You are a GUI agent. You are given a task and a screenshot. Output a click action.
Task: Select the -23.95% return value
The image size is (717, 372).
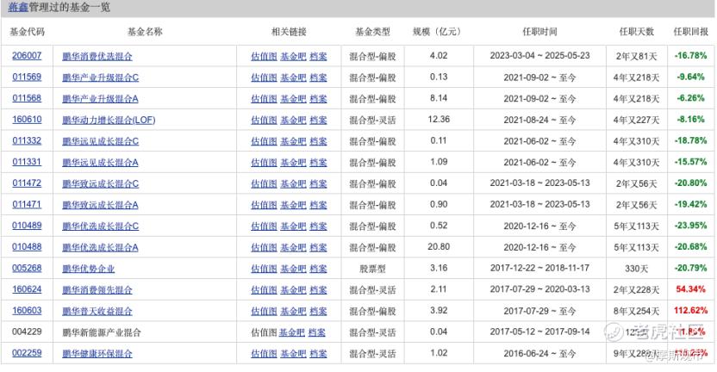[x=690, y=226]
